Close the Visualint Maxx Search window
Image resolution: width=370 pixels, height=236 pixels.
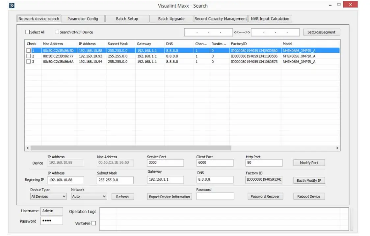tap(351, 4)
